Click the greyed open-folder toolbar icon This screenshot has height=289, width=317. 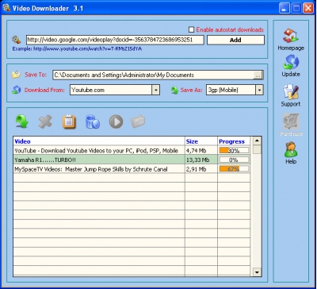click(138, 121)
